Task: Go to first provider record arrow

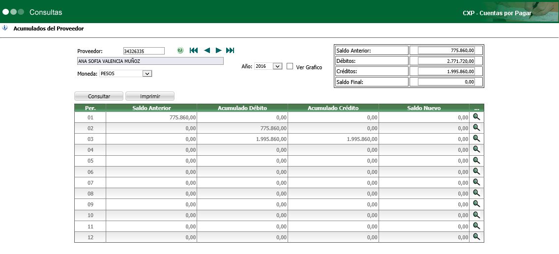Action: [194, 51]
